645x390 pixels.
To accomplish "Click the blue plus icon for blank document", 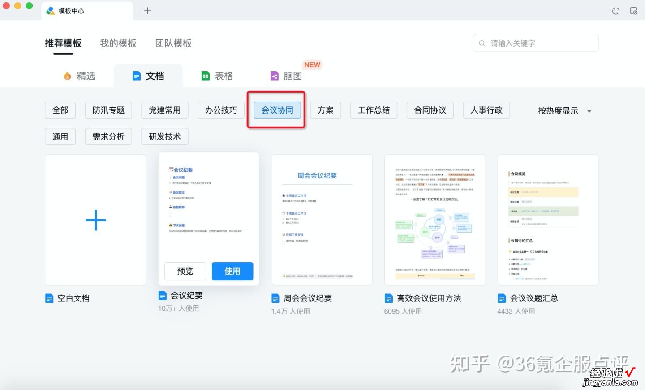I will click(x=96, y=220).
